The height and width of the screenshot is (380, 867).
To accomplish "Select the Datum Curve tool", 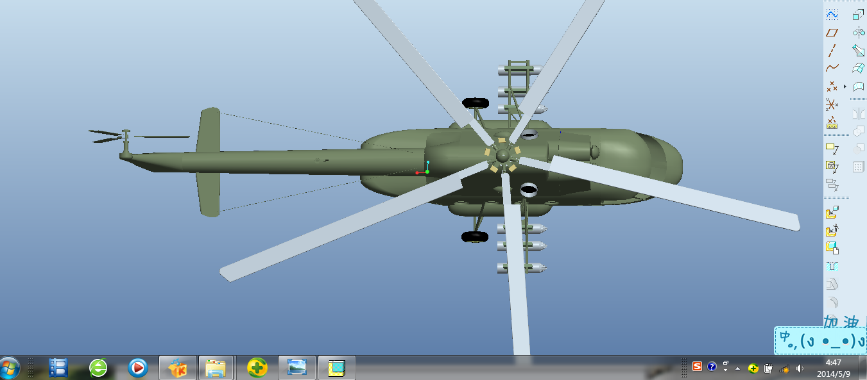I will tap(832, 68).
